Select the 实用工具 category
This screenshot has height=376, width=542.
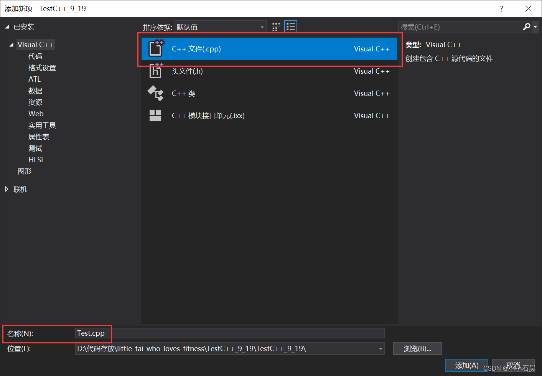point(42,125)
